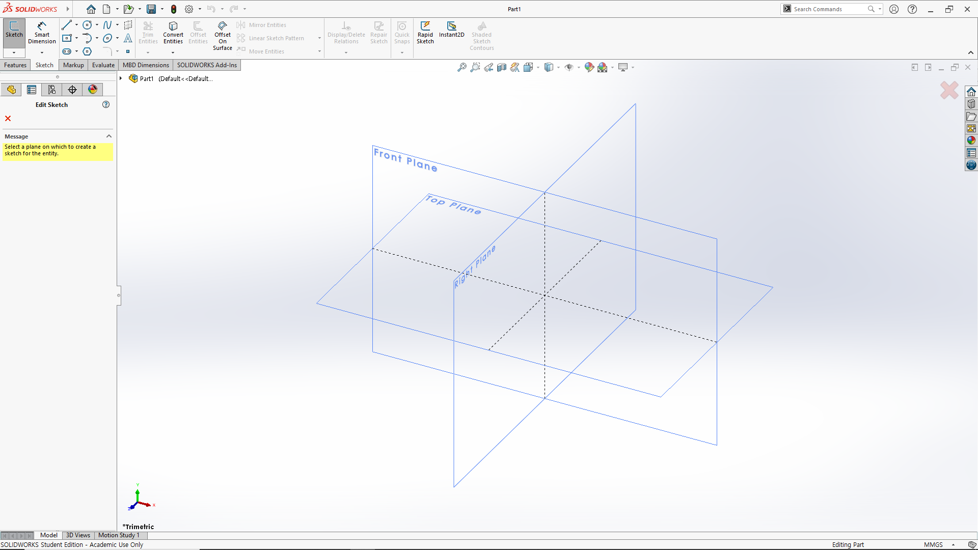Collapse the Message section
Screen dimensions: 978x550
pyautogui.click(x=108, y=136)
